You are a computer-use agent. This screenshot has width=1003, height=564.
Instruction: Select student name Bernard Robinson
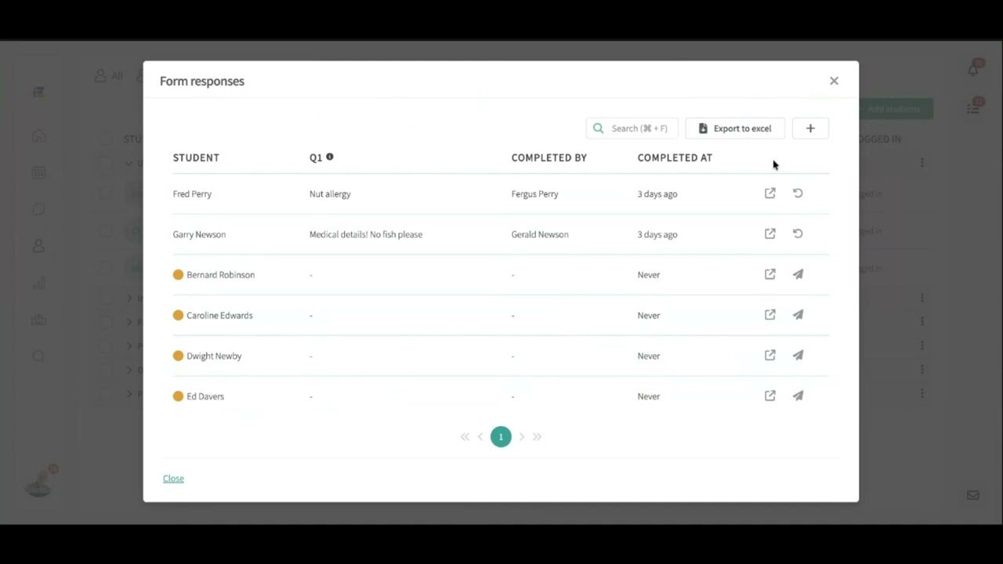tap(220, 275)
